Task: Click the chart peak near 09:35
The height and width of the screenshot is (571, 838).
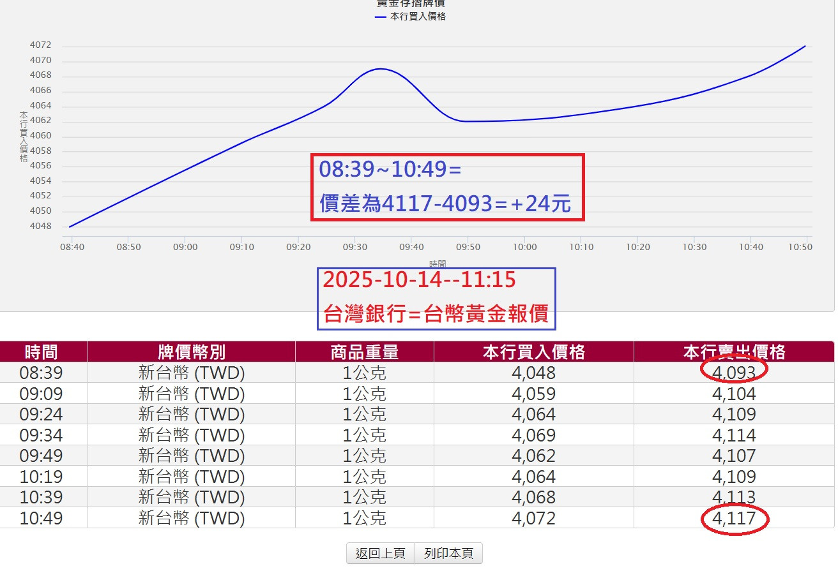Action: pos(380,70)
